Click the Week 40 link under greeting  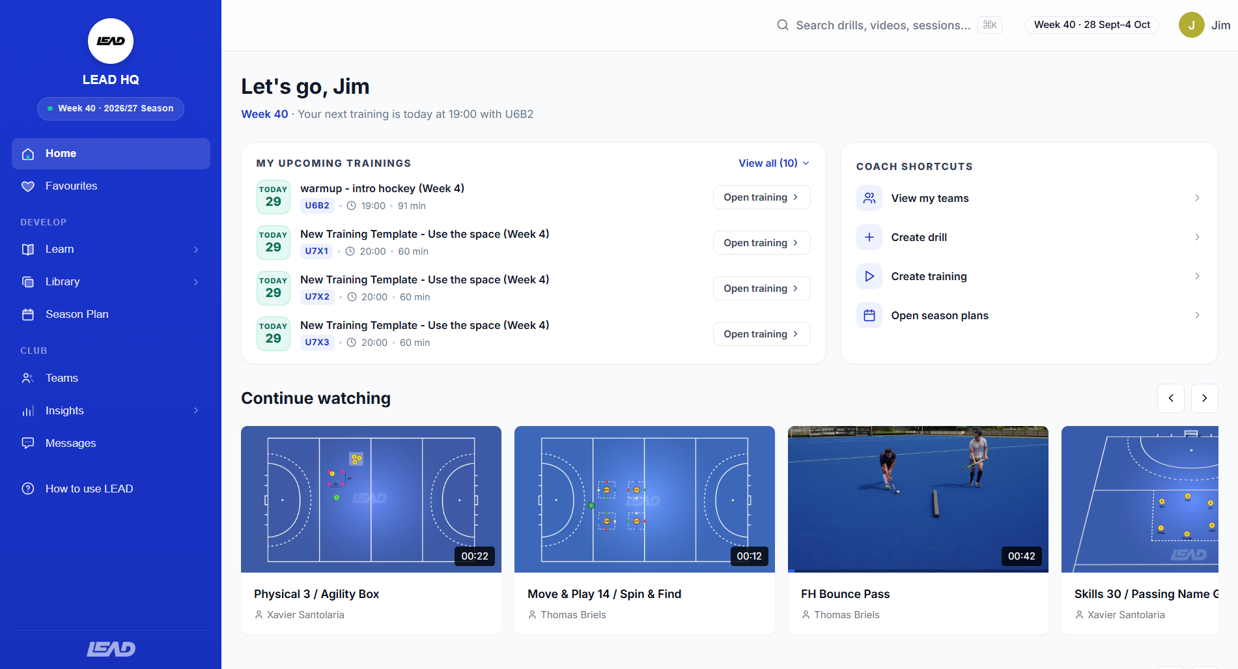click(x=264, y=114)
